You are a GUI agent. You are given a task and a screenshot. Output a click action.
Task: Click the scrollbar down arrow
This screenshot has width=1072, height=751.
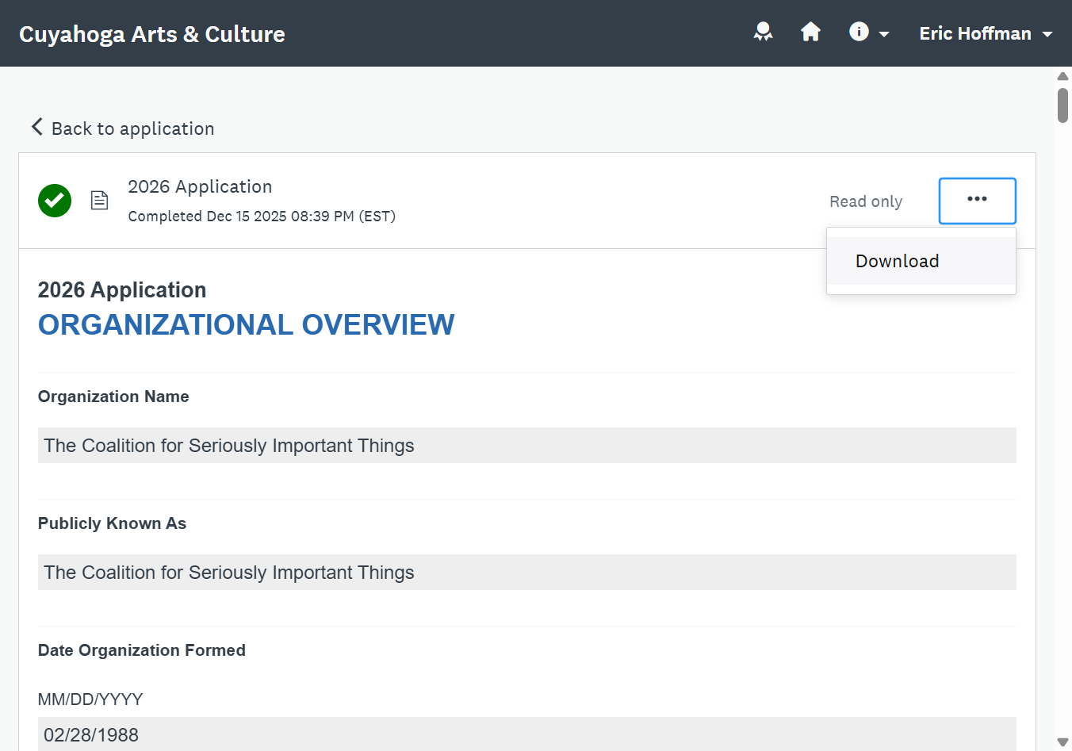point(1062,742)
